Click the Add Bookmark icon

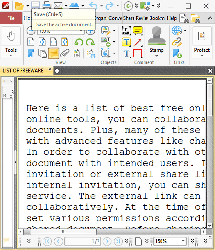coord(177,54)
